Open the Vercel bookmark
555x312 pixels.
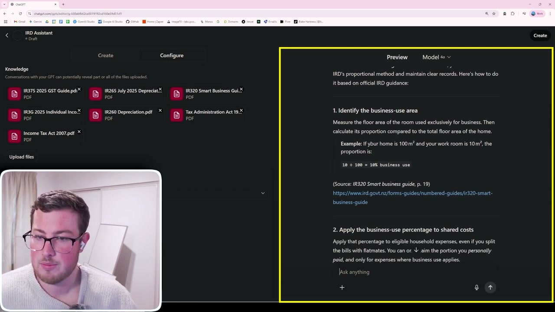[248, 22]
